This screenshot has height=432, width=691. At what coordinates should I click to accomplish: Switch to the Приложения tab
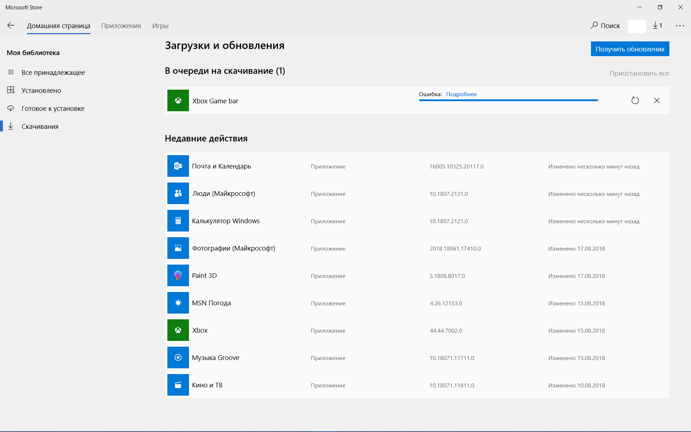(x=121, y=26)
